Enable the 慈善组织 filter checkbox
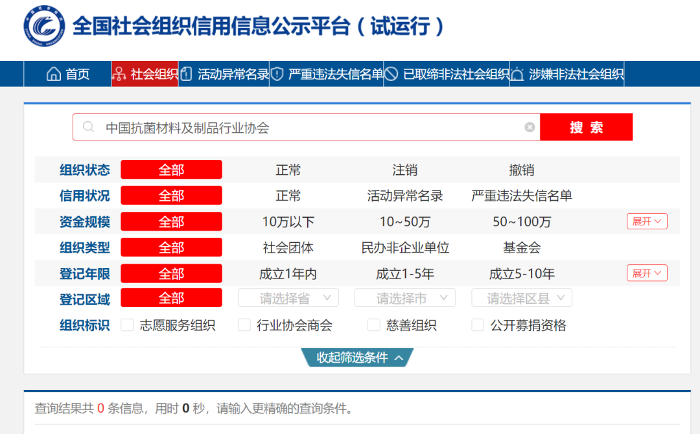The width and height of the screenshot is (700, 434). [374, 325]
